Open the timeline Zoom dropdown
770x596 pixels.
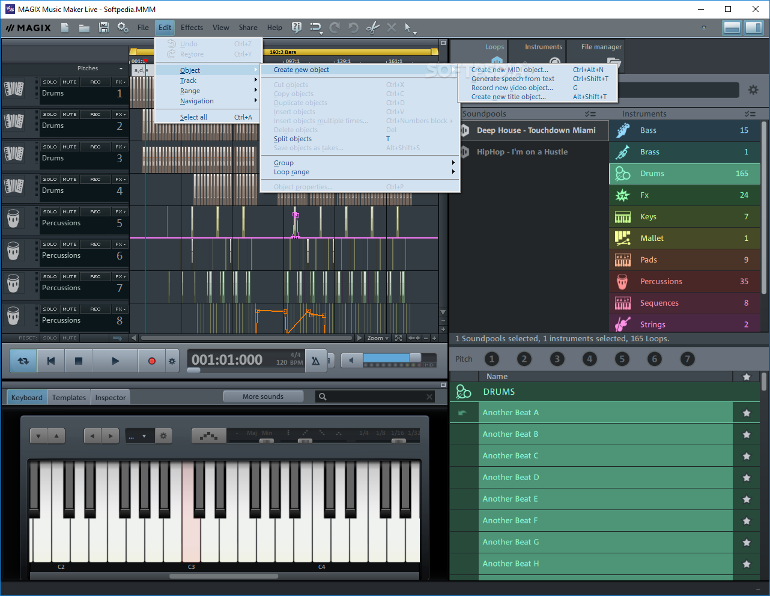coord(378,338)
